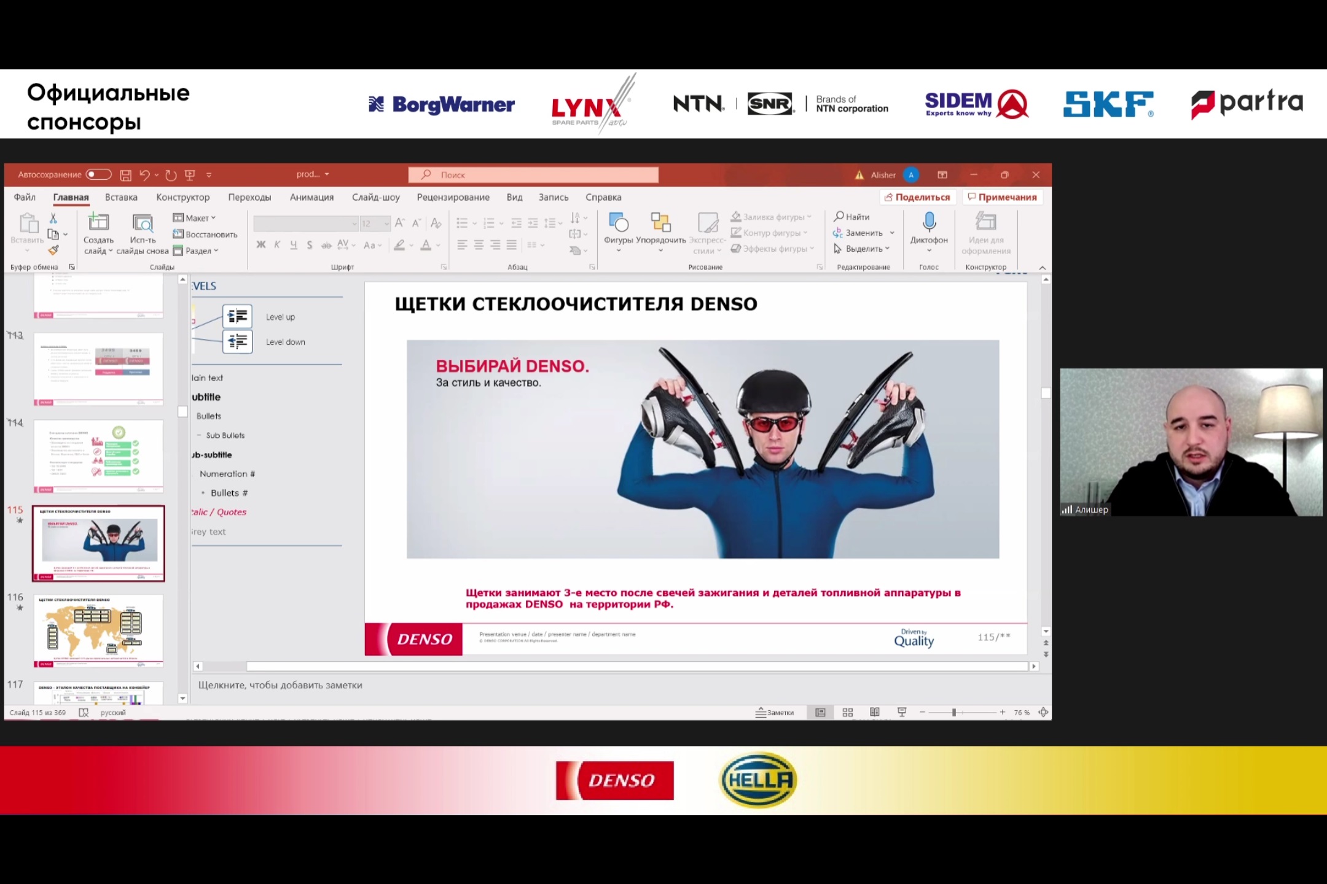The image size is (1327, 884).
Task: Toggle justify text alignment
Action: pyautogui.click(x=512, y=245)
